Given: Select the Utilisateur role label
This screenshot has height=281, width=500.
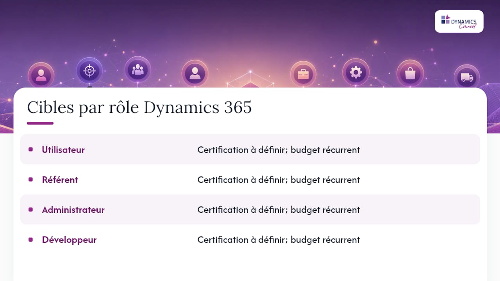Looking at the screenshot, I should (x=63, y=149).
